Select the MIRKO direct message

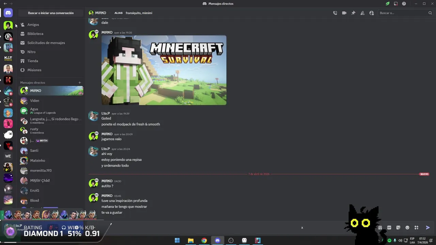pyautogui.click(x=51, y=91)
